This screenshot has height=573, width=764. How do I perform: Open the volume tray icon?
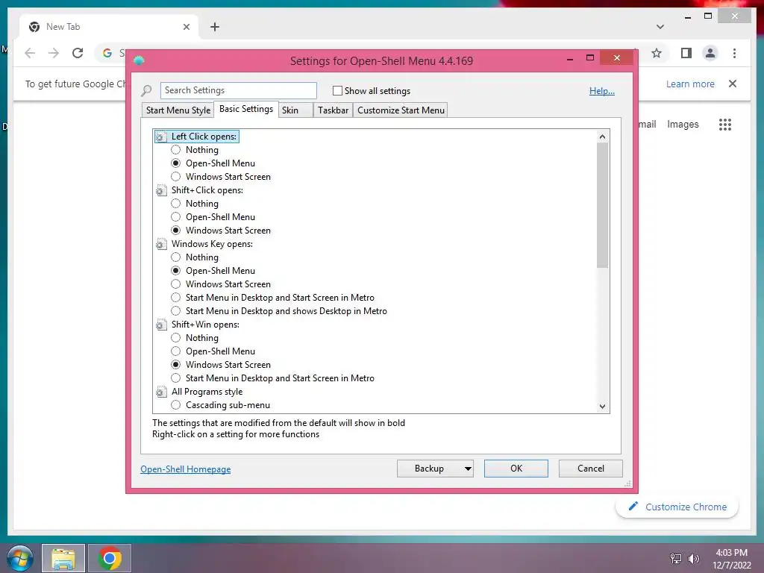693,559
